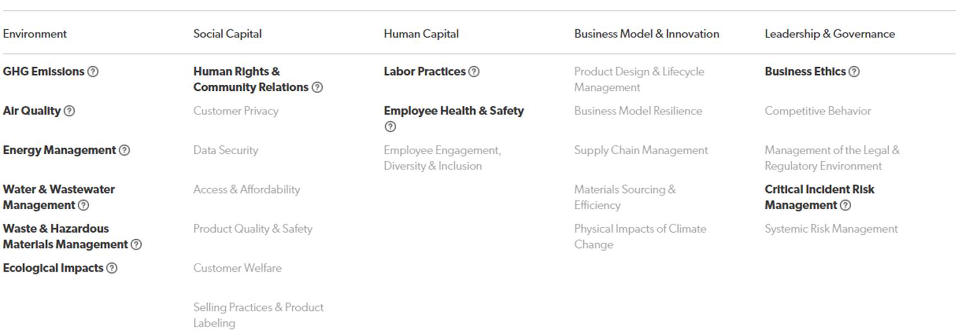Click help icon under Employee Health & Safety
This screenshot has height=334, width=958.
390,127
